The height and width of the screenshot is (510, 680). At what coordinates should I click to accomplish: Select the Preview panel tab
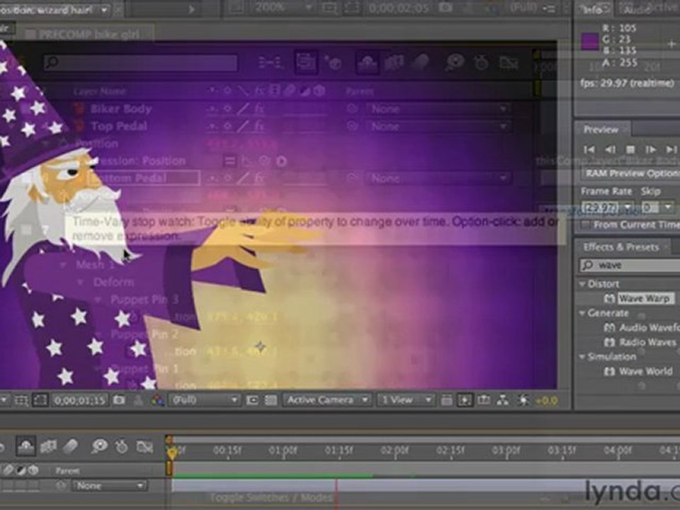click(x=601, y=129)
